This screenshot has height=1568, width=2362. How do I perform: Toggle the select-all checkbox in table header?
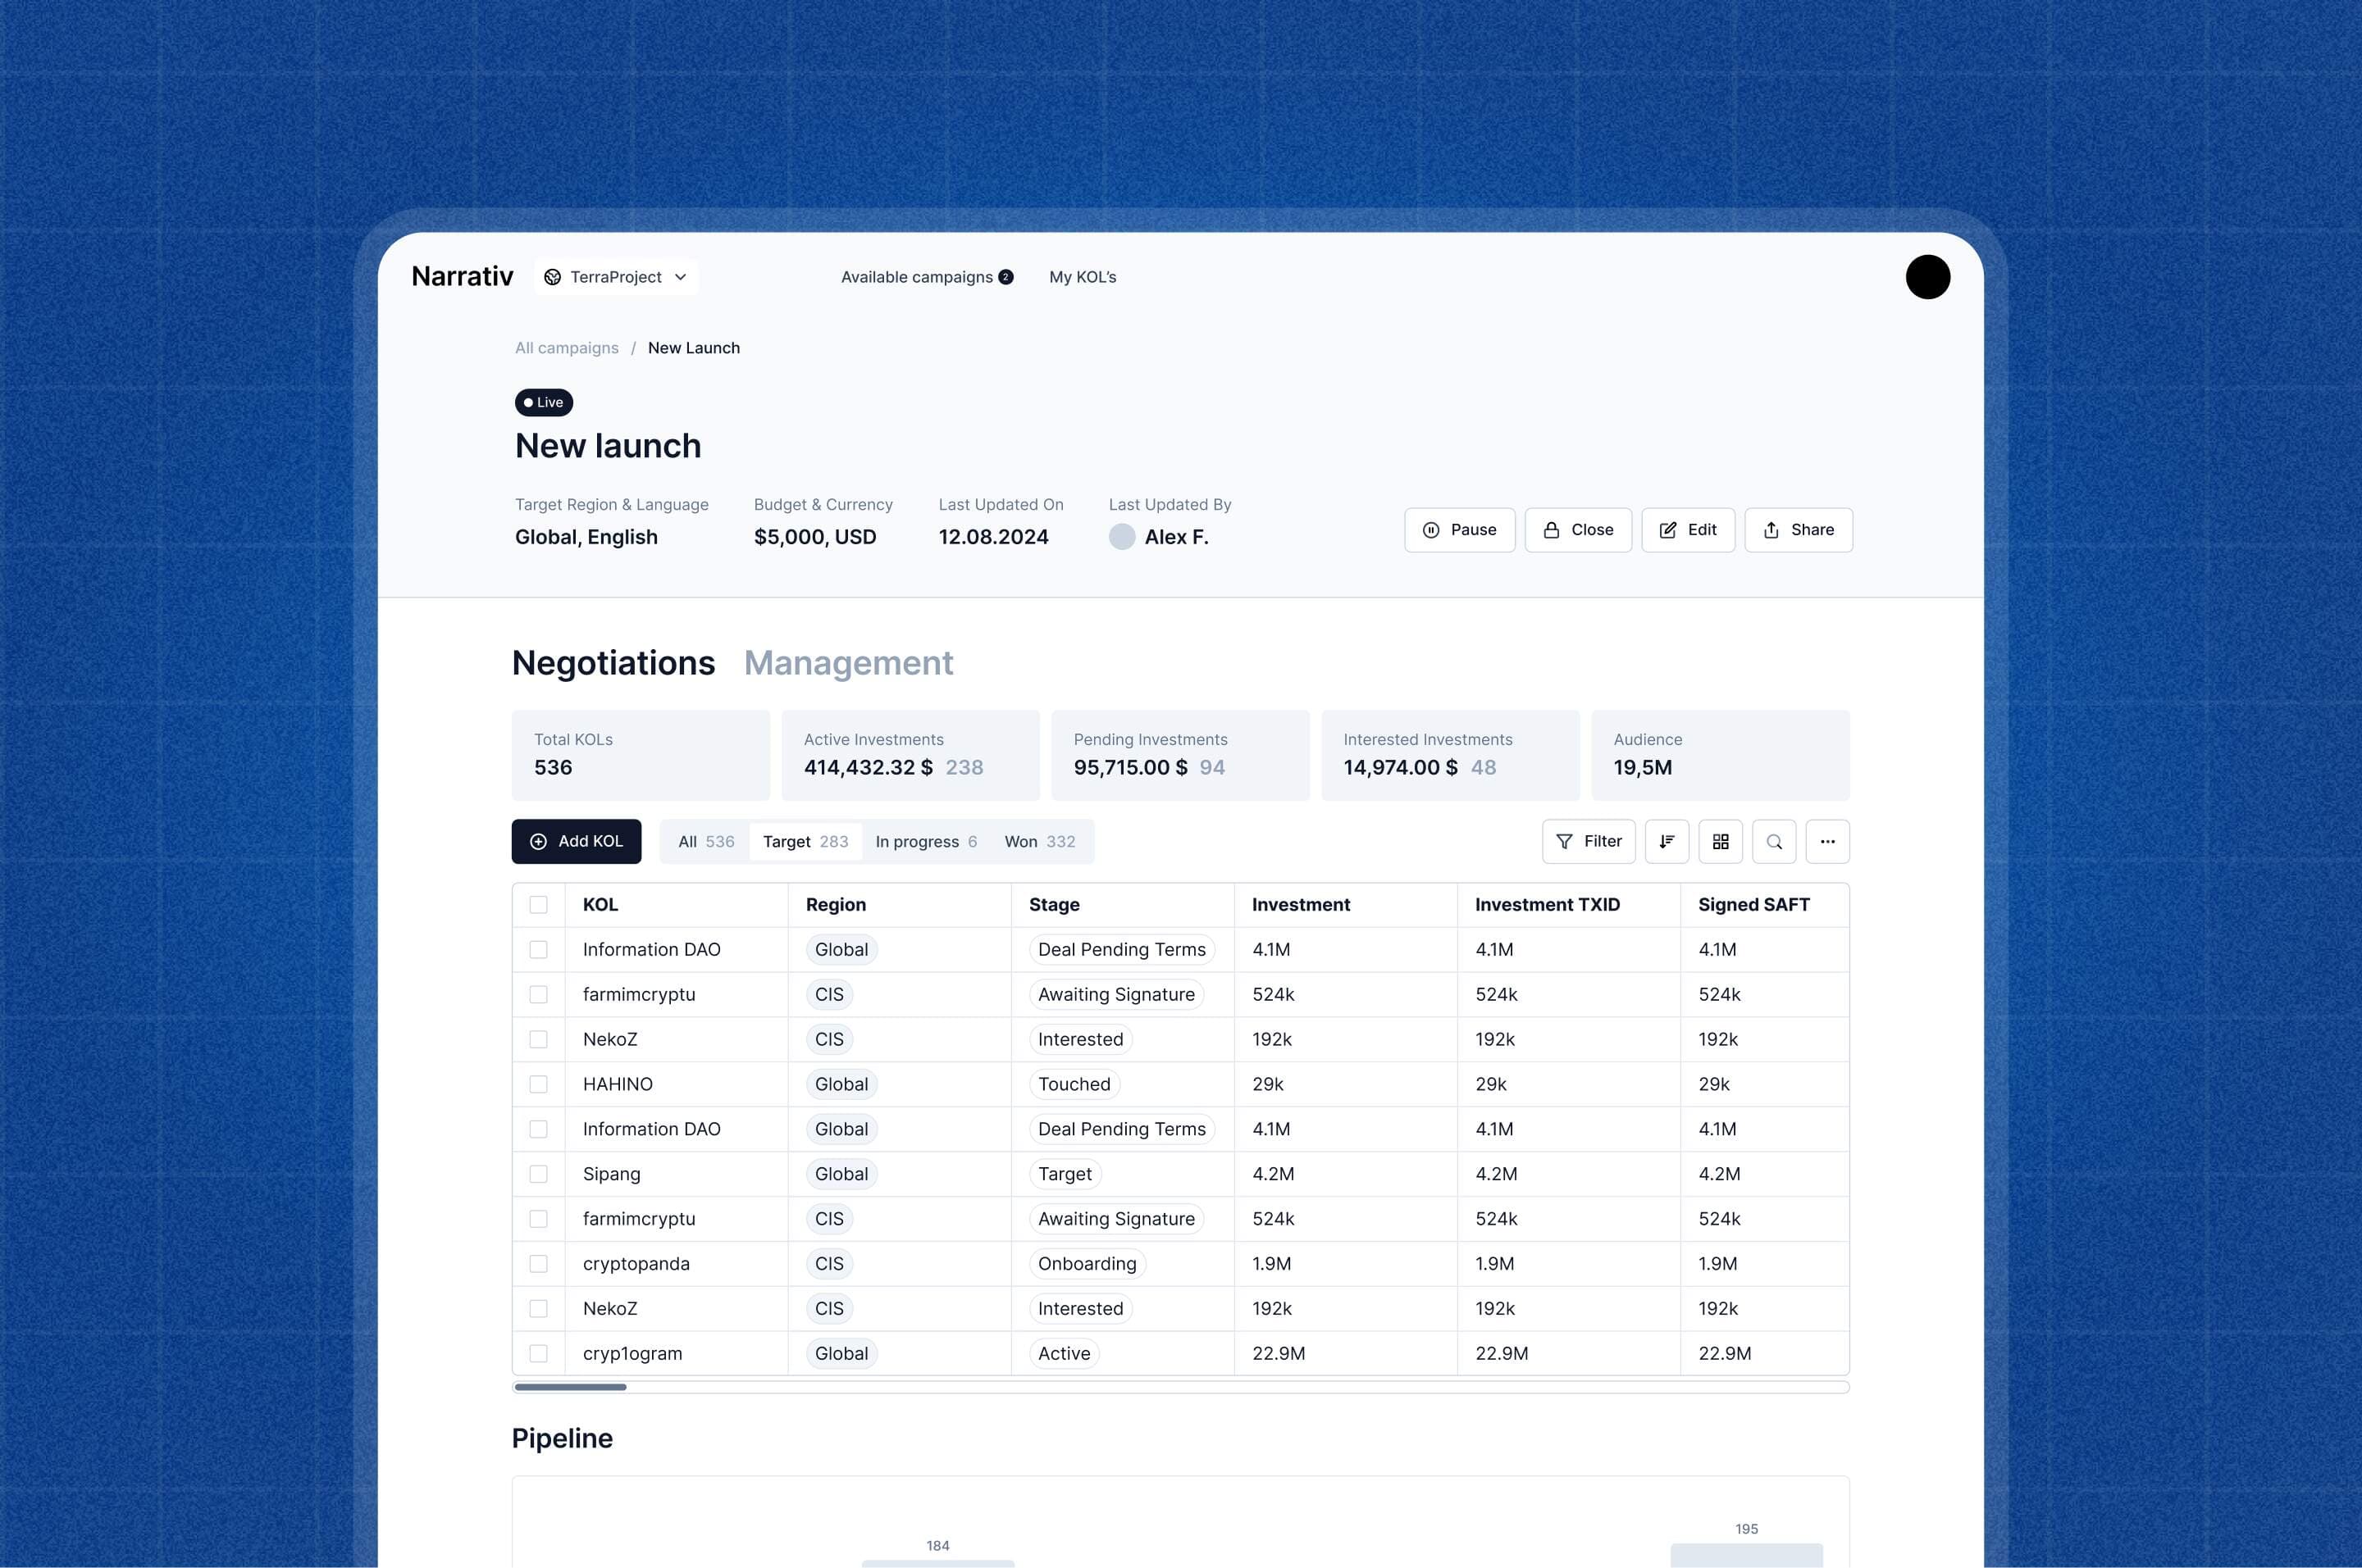click(538, 905)
